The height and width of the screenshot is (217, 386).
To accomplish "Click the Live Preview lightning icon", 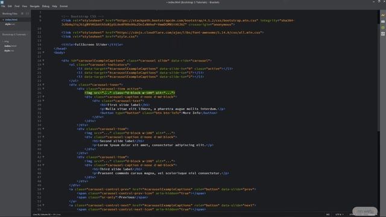I will coord(383,15).
